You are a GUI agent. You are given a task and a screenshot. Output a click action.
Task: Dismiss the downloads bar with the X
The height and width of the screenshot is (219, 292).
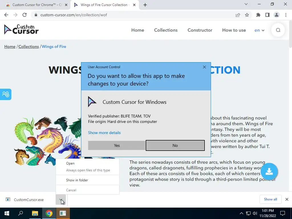coord(287,199)
